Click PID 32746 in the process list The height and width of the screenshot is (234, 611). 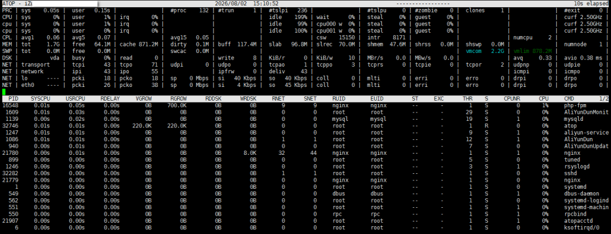pos(11,126)
